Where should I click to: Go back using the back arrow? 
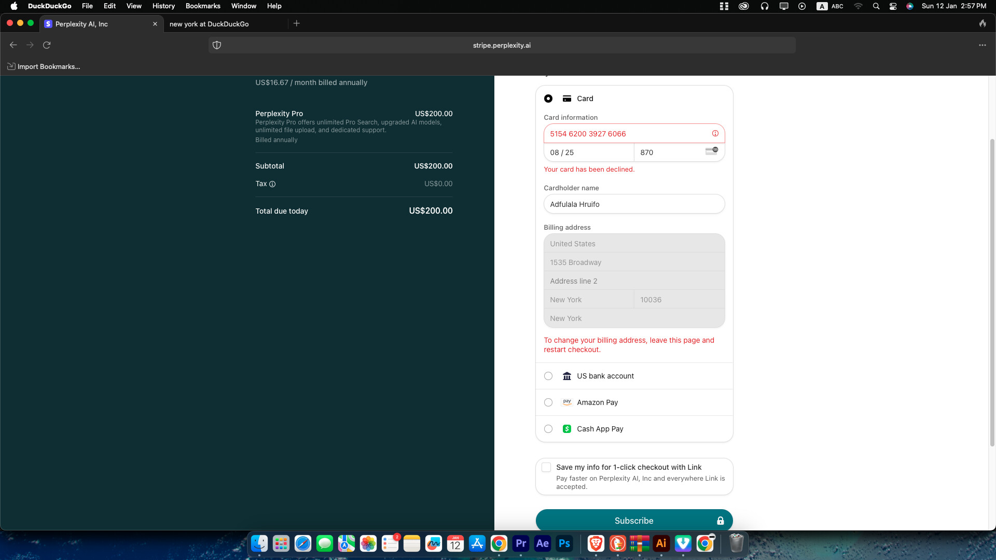(13, 45)
